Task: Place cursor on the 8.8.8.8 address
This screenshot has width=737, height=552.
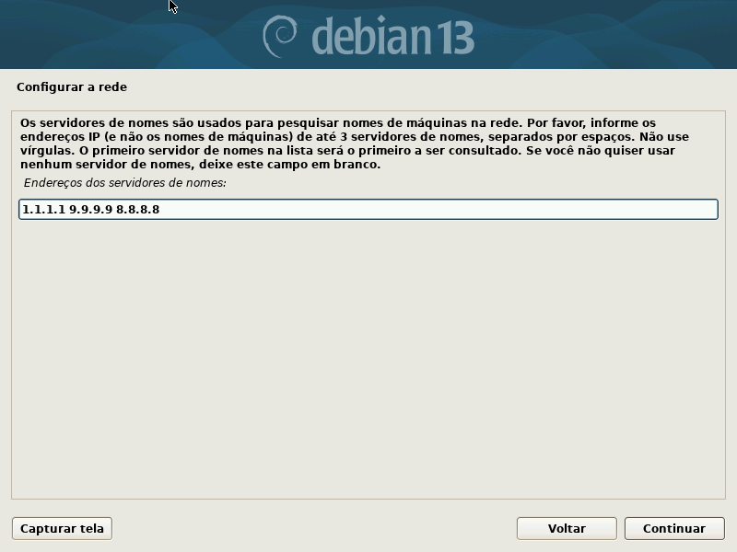Action: coord(137,210)
